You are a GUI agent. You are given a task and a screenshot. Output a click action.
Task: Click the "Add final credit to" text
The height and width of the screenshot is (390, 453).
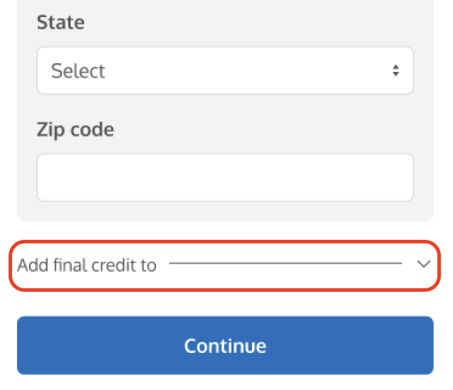[87, 265]
